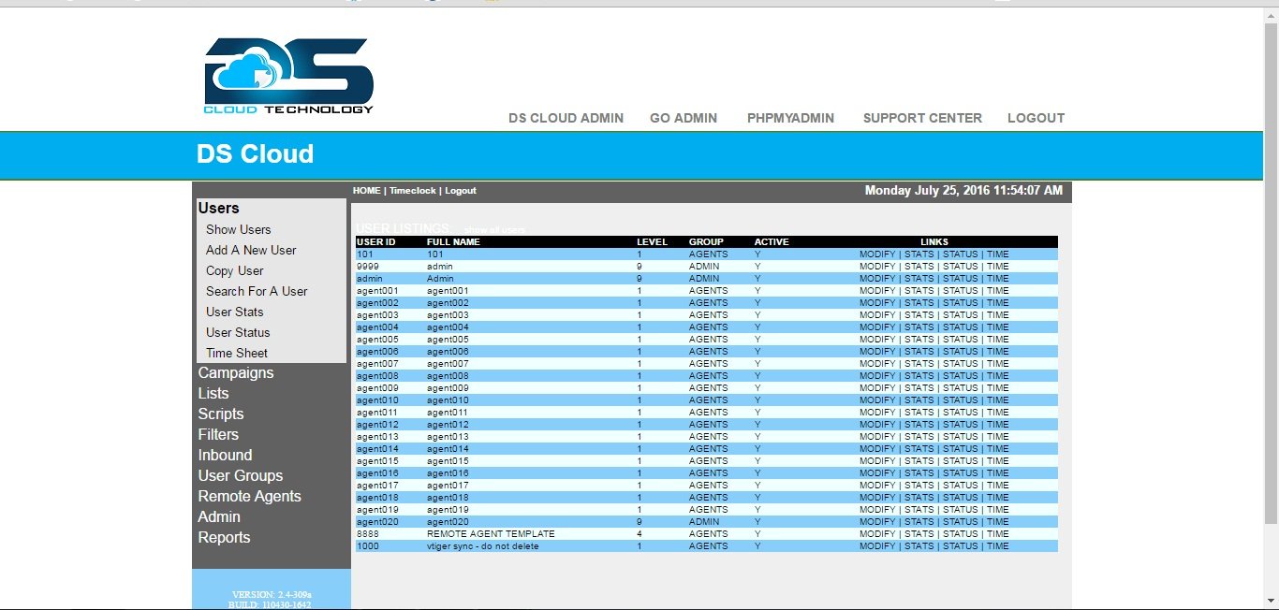Open PHPMYADMIN

[790, 118]
